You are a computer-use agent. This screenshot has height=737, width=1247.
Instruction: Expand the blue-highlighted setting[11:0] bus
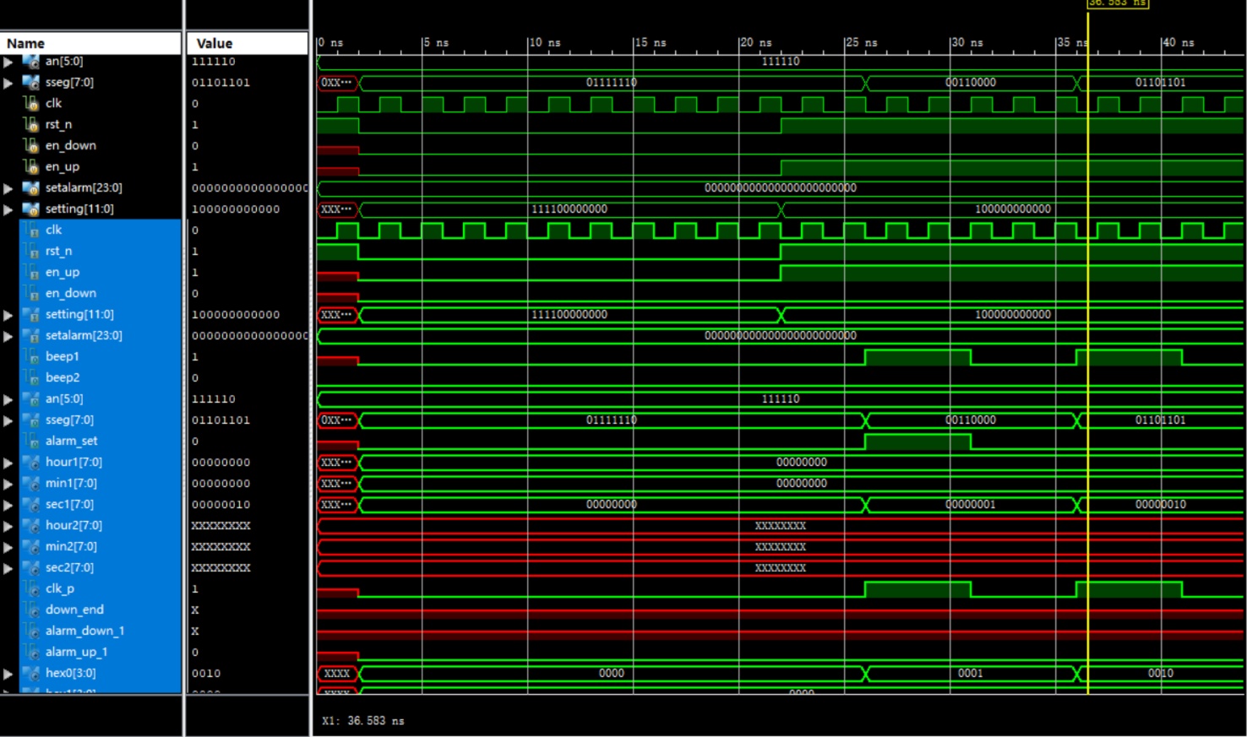pos(8,315)
